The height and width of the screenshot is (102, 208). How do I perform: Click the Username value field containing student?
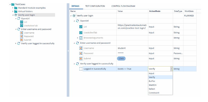coord(132,48)
